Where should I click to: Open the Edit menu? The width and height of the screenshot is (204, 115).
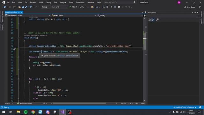pyautogui.click(x=14, y=2)
